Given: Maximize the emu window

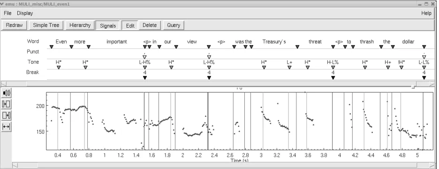Looking at the screenshot, I should point(426,4).
